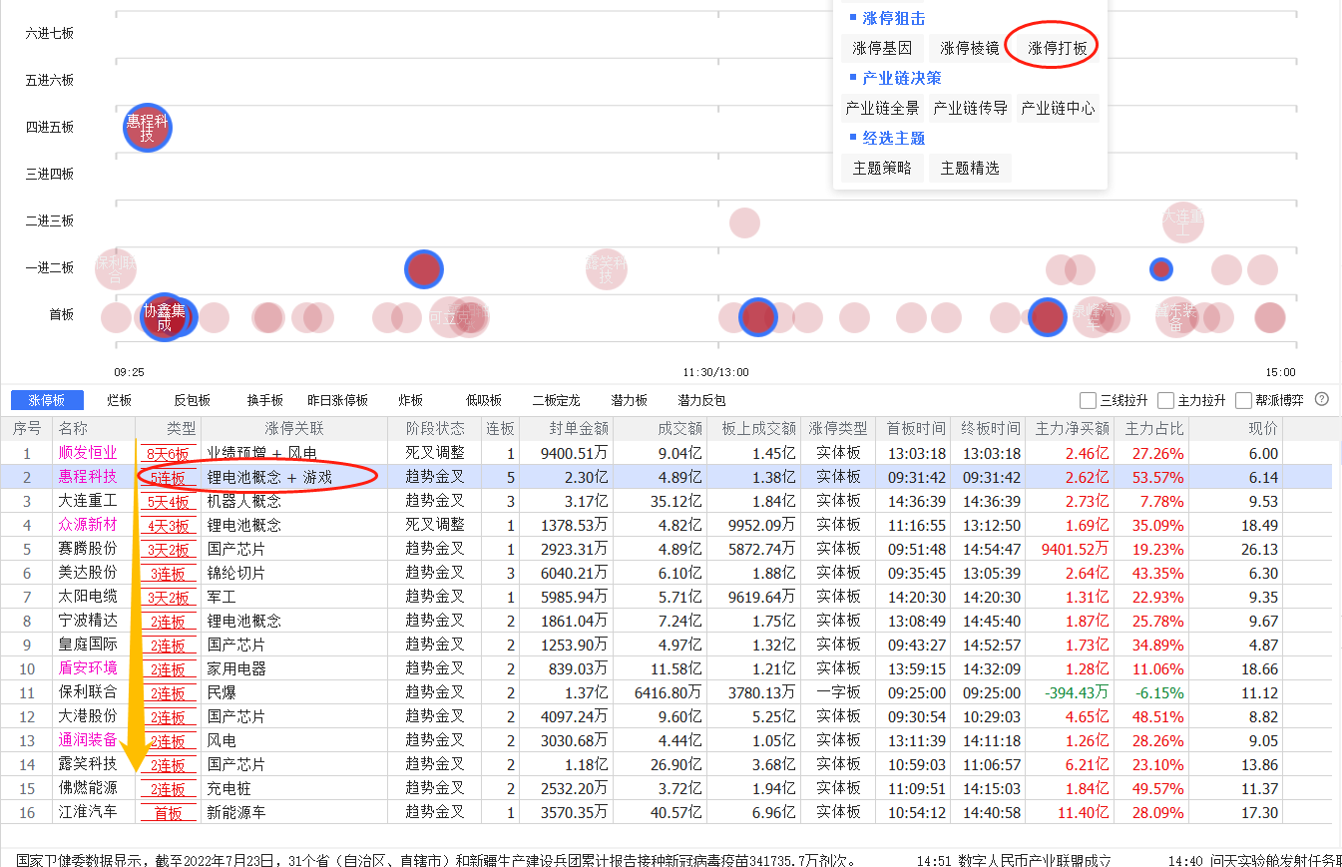Select the 11.40亿 net-buy value for 江淮汽车
Screen dimensions: 1342x867
pyautogui.click(x=1083, y=812)
